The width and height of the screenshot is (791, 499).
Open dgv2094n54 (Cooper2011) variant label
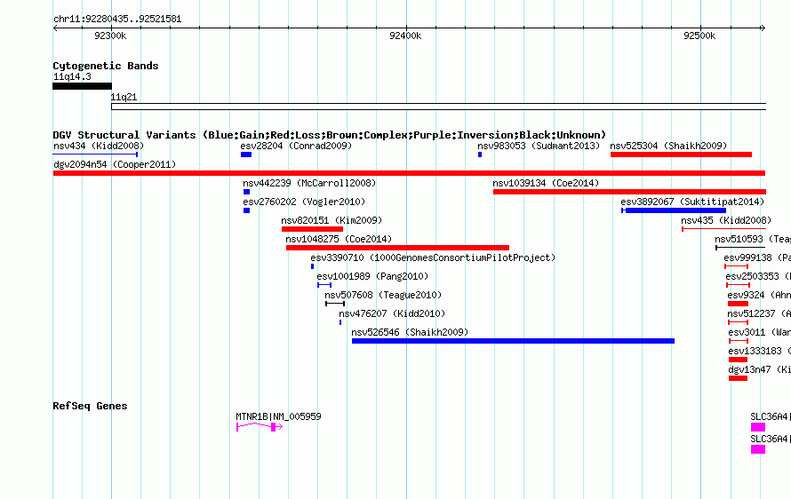point(115,164)
